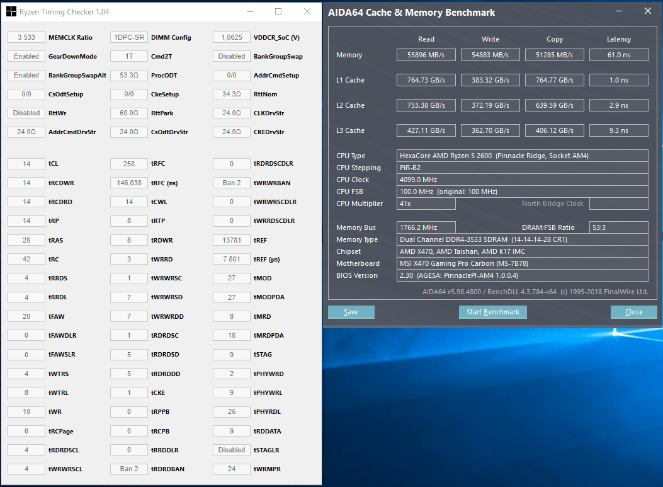
Task: Click the CPU Clock 4099.0 MHz field
Action: [522, 180]
